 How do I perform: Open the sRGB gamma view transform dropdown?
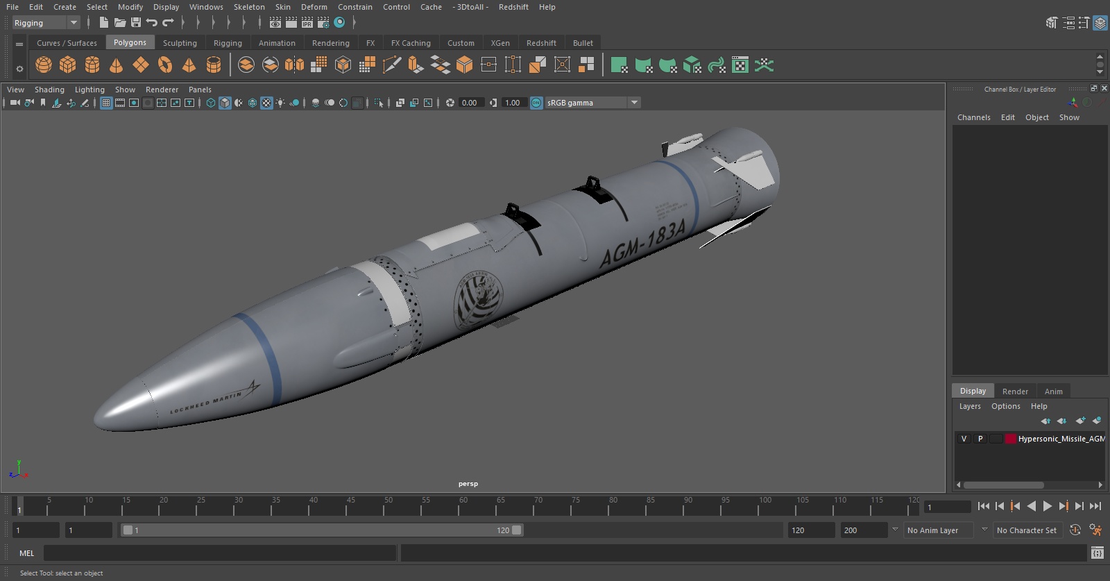tap(592, 103)
